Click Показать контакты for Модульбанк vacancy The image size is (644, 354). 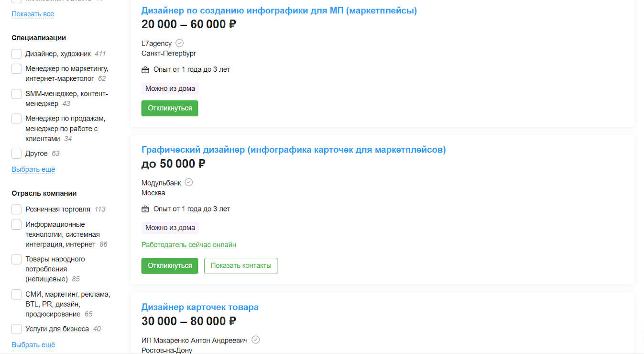pos(241,265)
